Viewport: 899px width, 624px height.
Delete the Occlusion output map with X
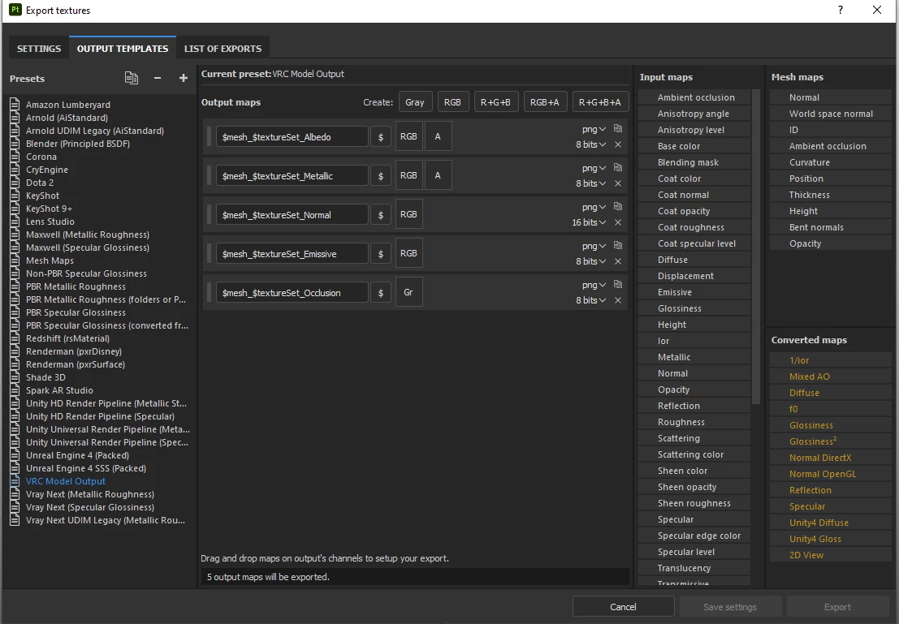pos(618,300)
